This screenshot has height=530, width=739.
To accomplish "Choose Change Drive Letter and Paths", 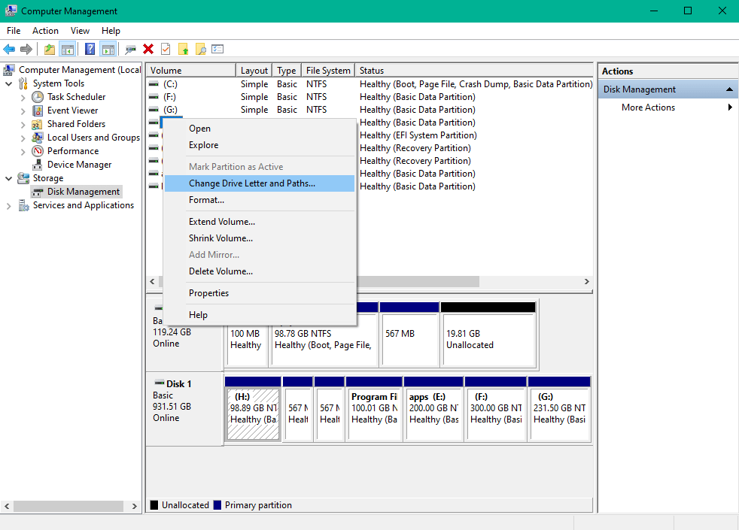I will [251, 183].
